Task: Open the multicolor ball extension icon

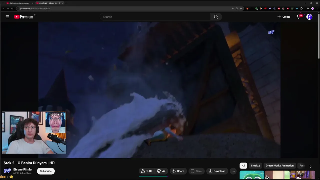Action: (261, 8)
